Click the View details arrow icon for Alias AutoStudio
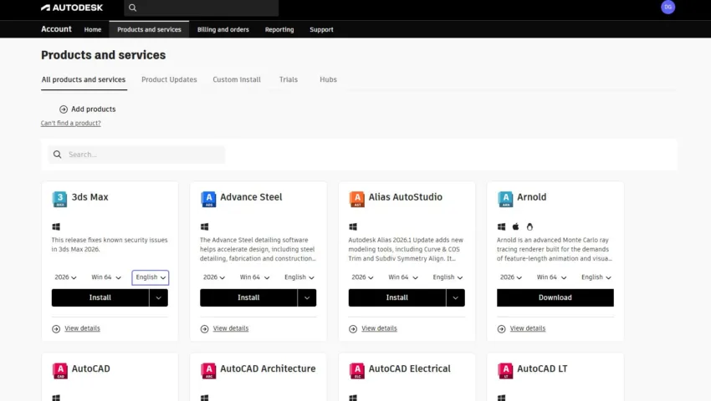The height and width of the screenshot is (401, 711). (x=353, y=329)
